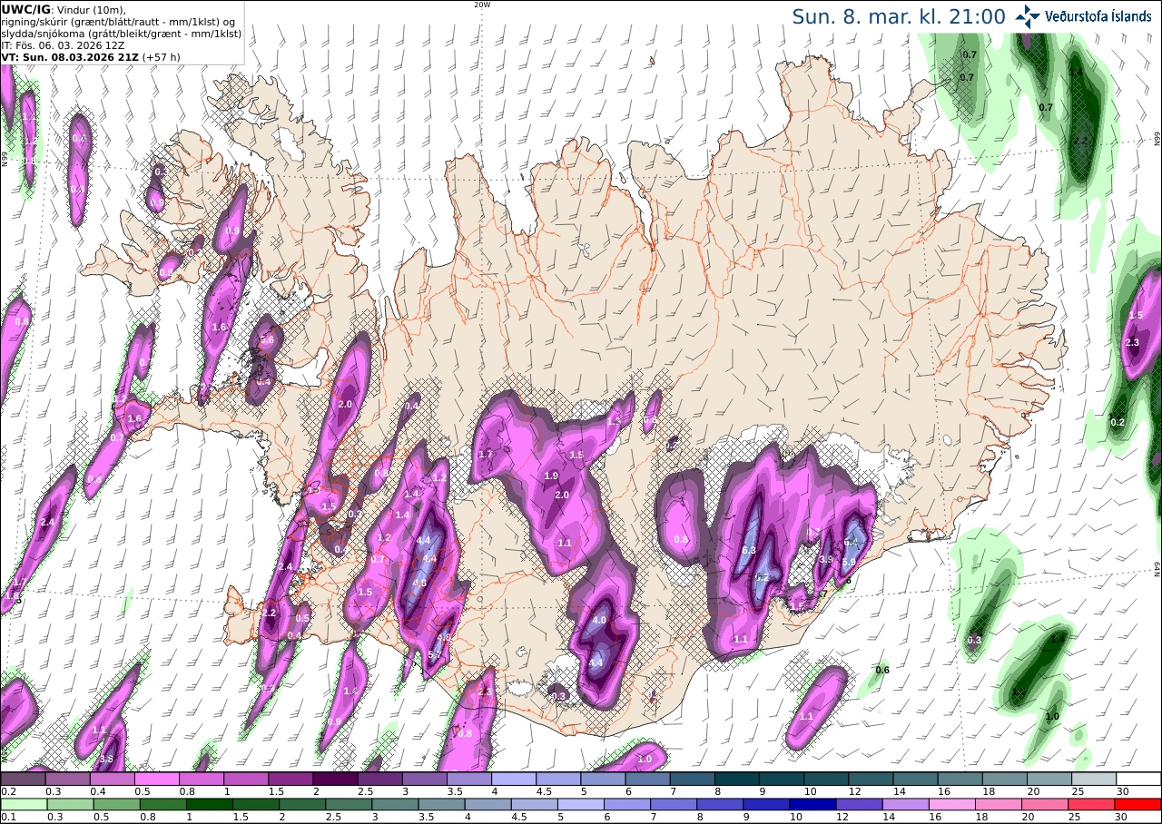Pick the dark blue bottom-row swatch above 10
The image size is (1162, 824).
(x=813, y=804)
